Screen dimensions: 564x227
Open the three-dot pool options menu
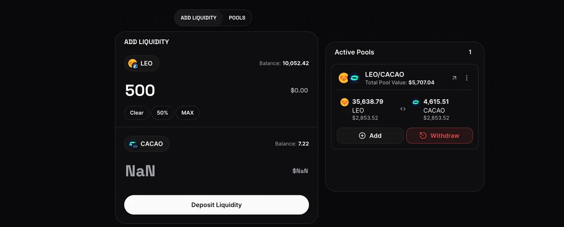[x=467, y=78]
